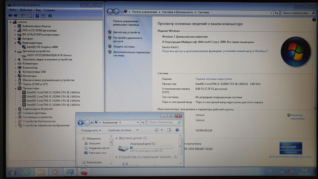Select Локальный диск (C:) drive
Viewport: 318px width, 179px height.
tap(145, 147)
